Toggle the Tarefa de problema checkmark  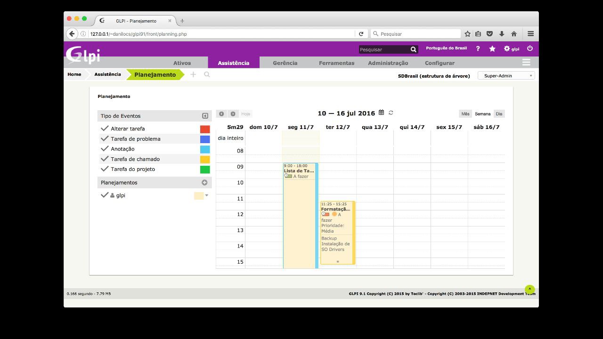pyautogui.click(x=105, y=138)
